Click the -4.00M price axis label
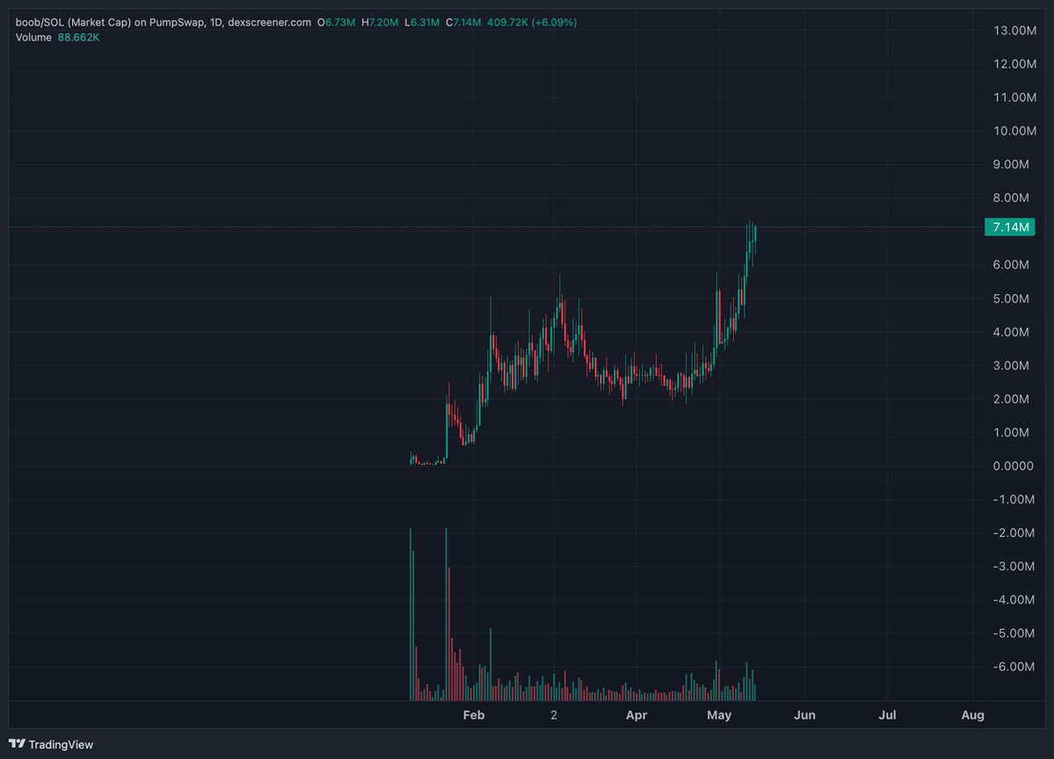Screen dimensions: 1054x759 pos(1014,600)
